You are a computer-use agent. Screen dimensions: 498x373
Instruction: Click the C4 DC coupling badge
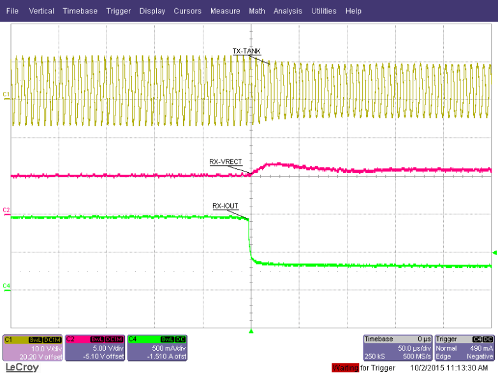click(180, 340)
